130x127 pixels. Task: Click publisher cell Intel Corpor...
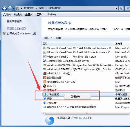click(x=122, y=107)
